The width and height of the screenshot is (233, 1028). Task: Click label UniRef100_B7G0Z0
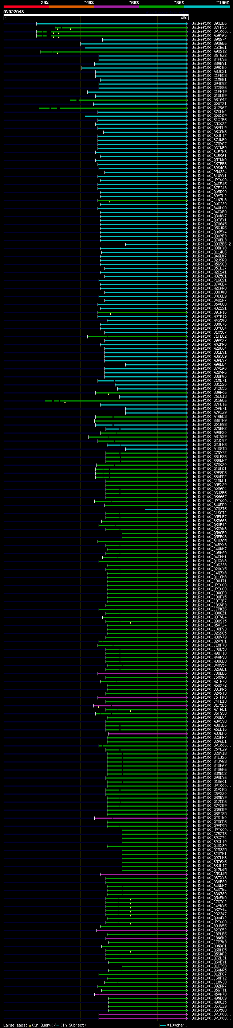(x=209, y=465)
